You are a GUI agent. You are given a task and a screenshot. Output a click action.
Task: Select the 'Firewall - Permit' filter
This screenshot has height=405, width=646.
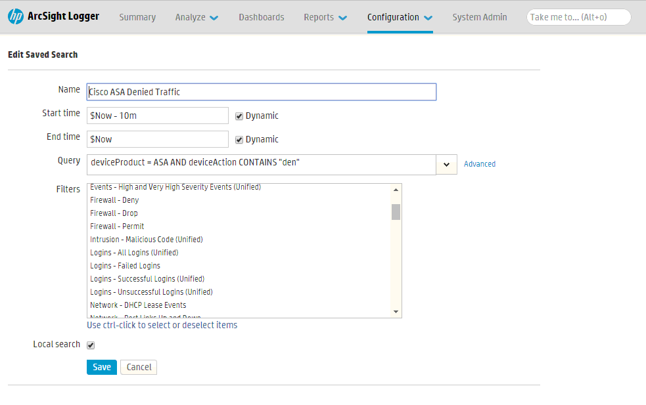click(117, 226)
